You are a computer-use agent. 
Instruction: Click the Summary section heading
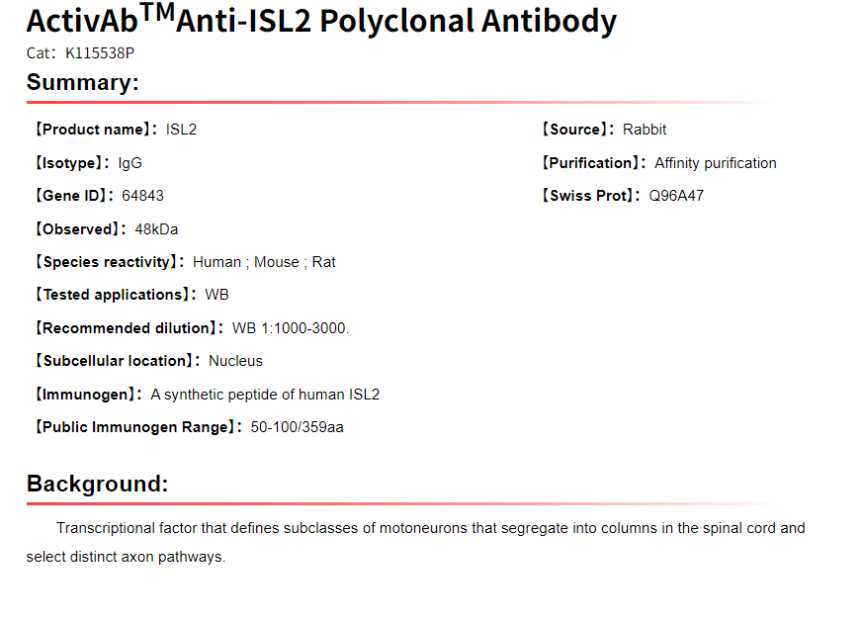click(x=83, y=83)
